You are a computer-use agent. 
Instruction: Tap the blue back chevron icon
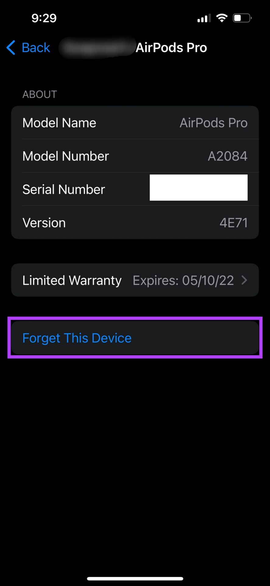coord(11,48)
